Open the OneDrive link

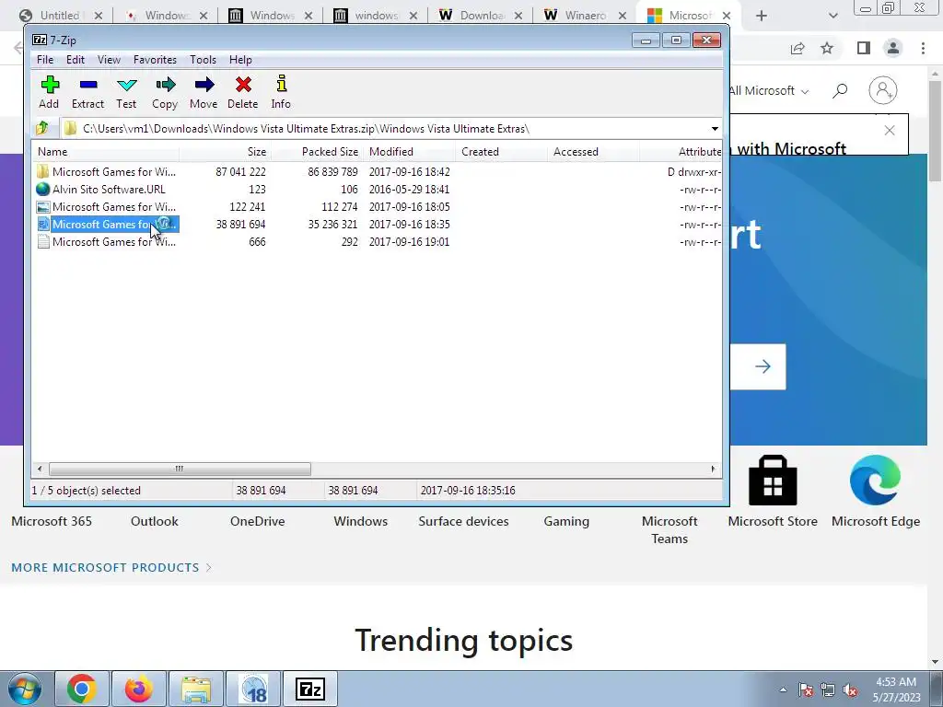[x=258, y=521]
